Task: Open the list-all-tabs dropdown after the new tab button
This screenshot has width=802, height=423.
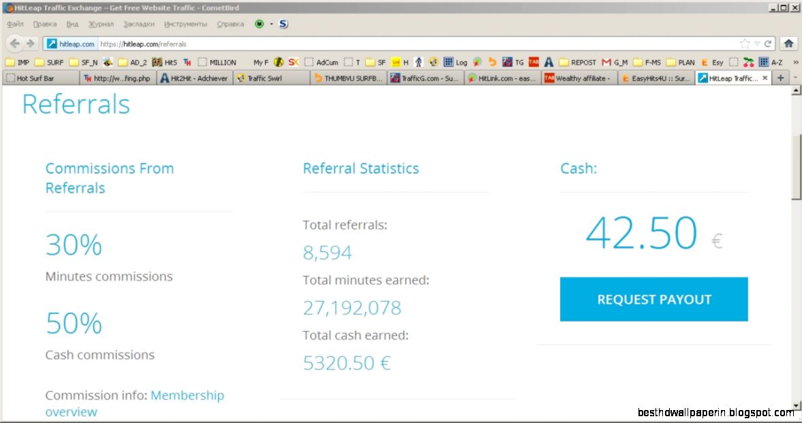Action: (795, 77)
